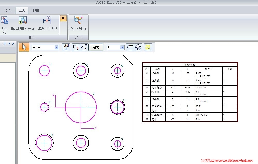Select hole D1 on the left side

coord(44,107)
